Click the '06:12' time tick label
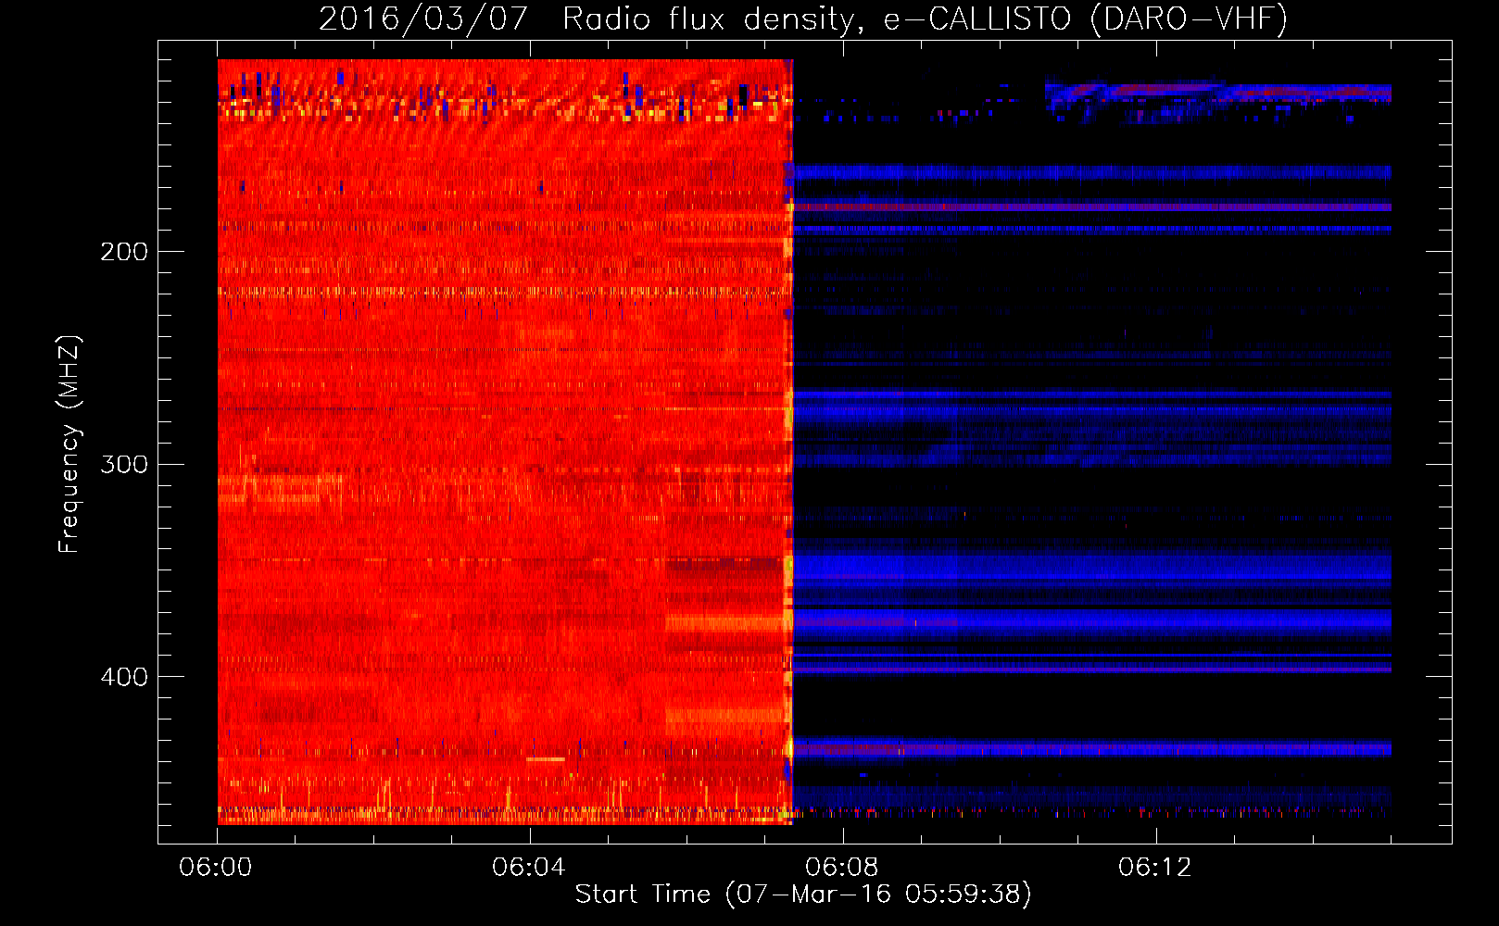The image size is (1499, 926). [x=1155, y=868]
